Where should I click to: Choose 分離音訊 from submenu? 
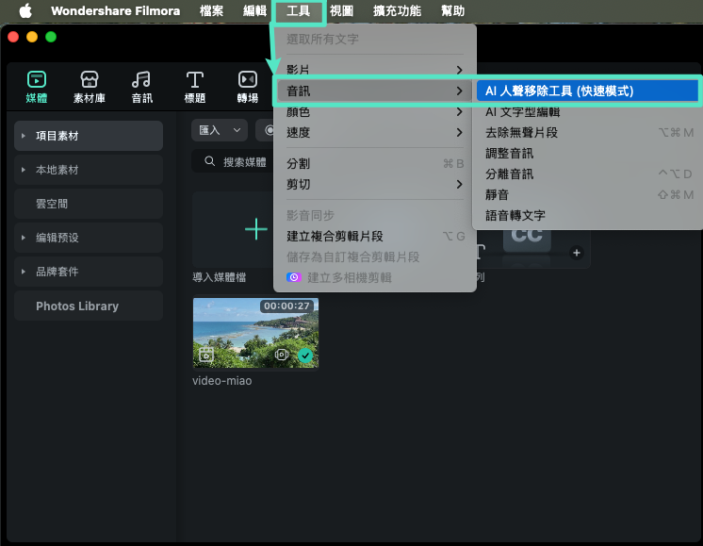point(587,174)
